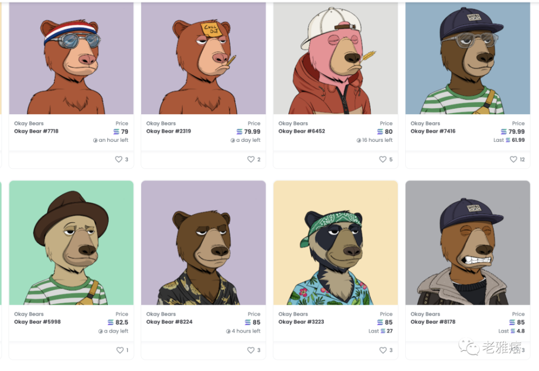Click heart icon on Okay Bear #6452
The height and width of the screenshot is (371, 539).
[383, 159]
